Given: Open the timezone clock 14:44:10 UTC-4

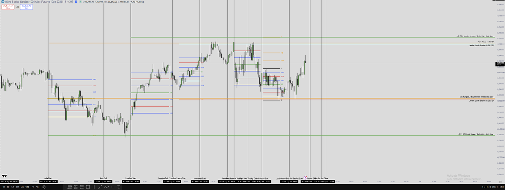Looking at the screenshot, I should pyautogui.click(x=490, y=187).
